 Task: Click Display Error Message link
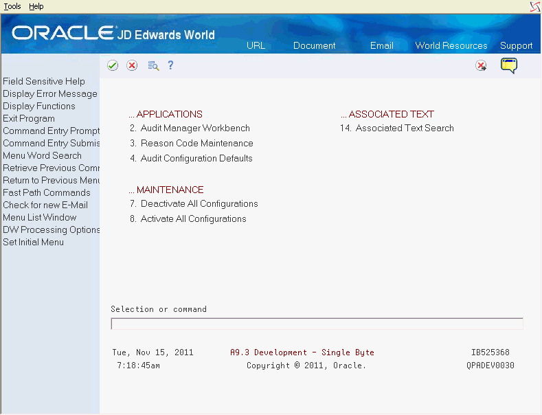pos(50,93)
